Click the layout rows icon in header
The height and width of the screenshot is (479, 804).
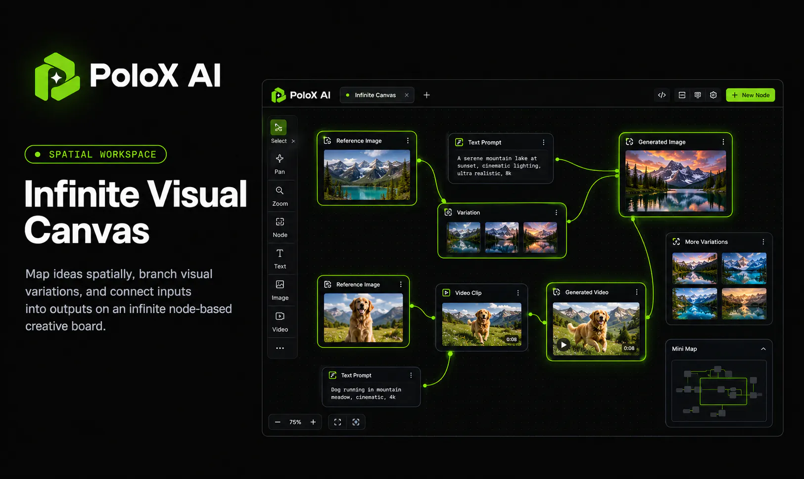[682, 95]
